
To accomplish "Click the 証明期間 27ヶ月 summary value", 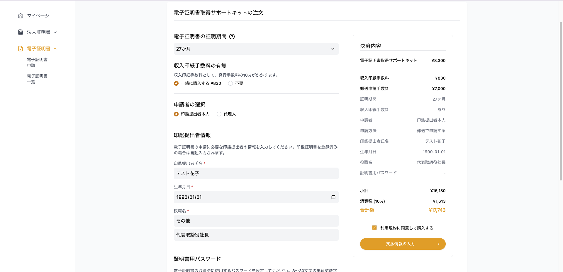I will click(x=439, y=99).
